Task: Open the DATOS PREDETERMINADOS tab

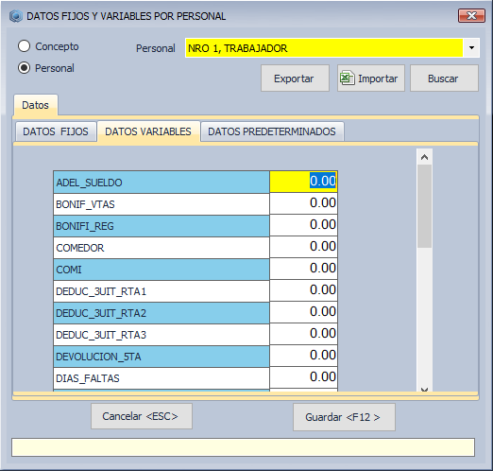Action: click(x=272, y=131)
